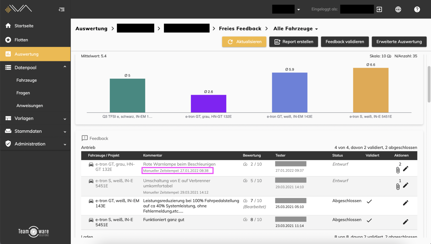431x244 pixels.
Task: Click the Stammdaten icon
Action: pos(8,131)
